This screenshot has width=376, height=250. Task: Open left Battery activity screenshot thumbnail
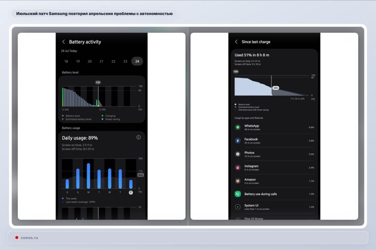(102, 126)
